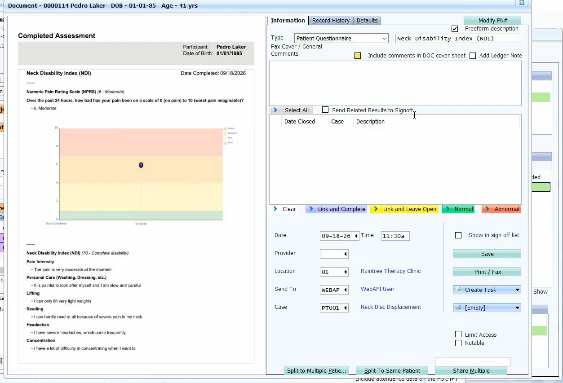Click the Severe legend swatch on chart
Image resolution: width=563 pixels, height=383 pixels.
pos(225,129)
